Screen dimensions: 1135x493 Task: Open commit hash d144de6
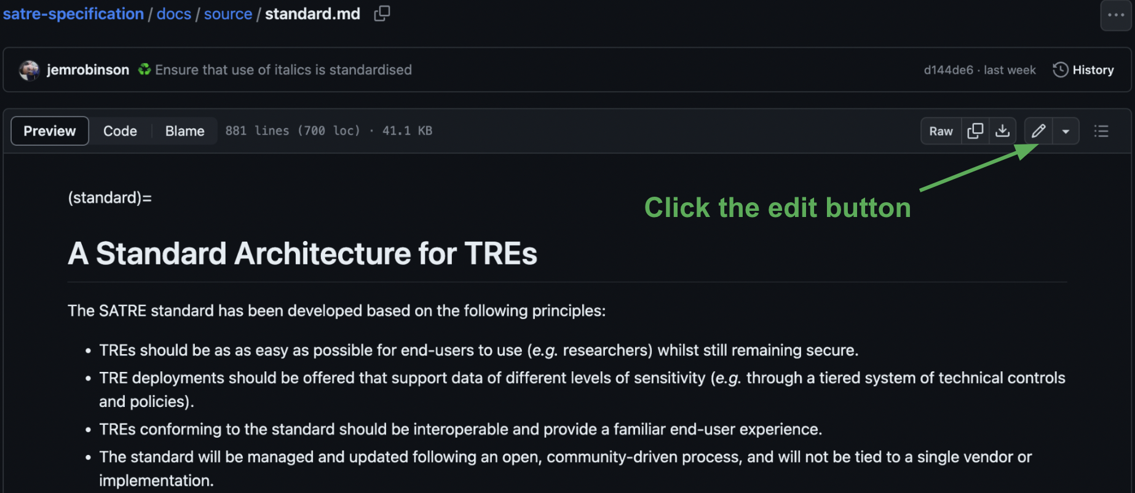948,70
